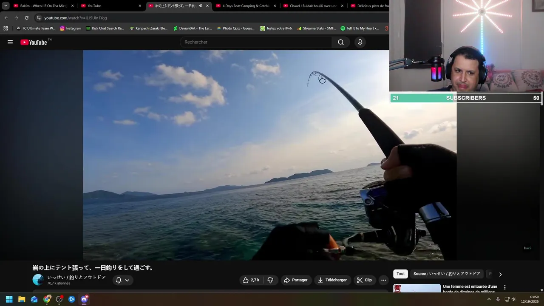Like the video with thumbs up
Viewport: 544px width, 306px height.
(x=251, y=280)
